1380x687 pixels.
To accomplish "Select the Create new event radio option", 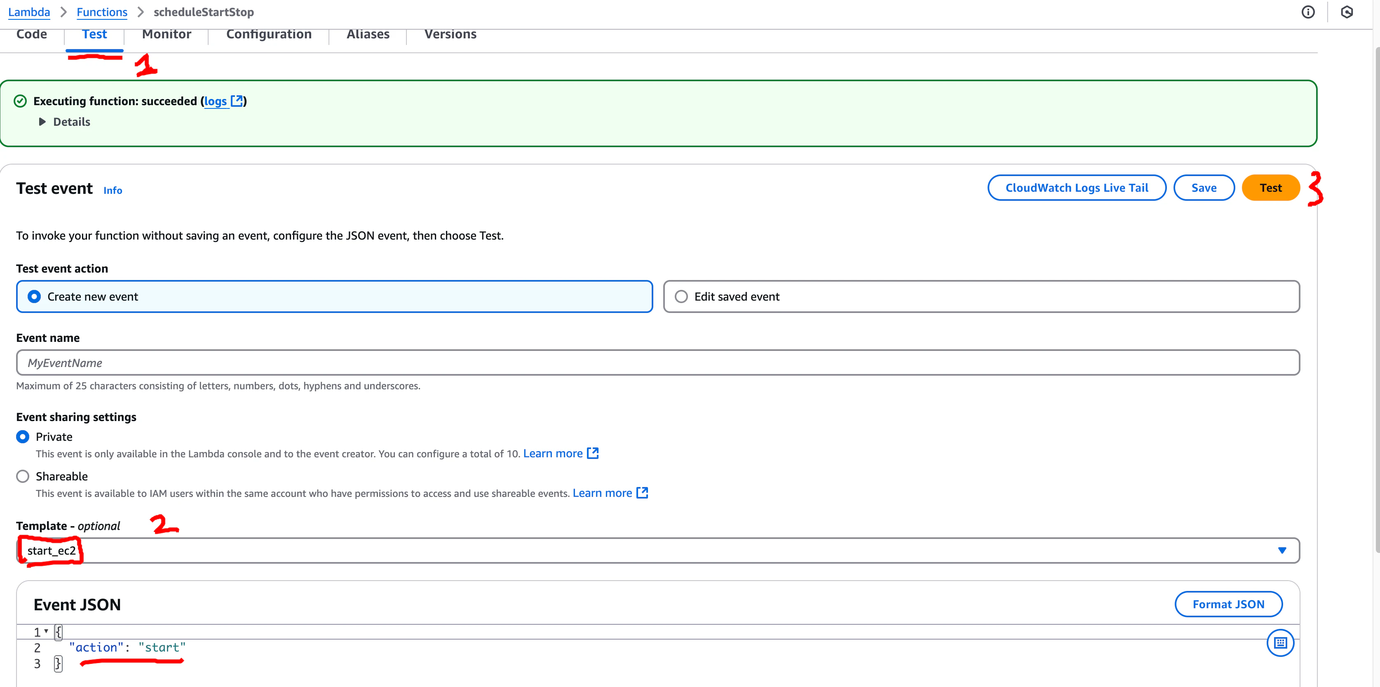I will [x=334, y=296].
